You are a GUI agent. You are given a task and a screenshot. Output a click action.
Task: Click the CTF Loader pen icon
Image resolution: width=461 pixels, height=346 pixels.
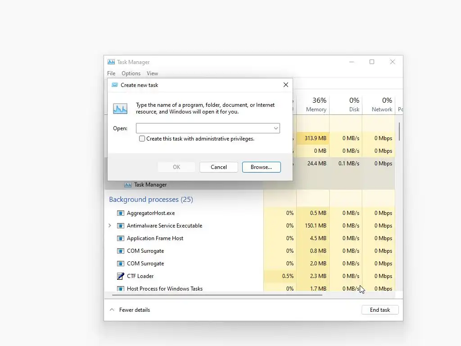[121, 276]
